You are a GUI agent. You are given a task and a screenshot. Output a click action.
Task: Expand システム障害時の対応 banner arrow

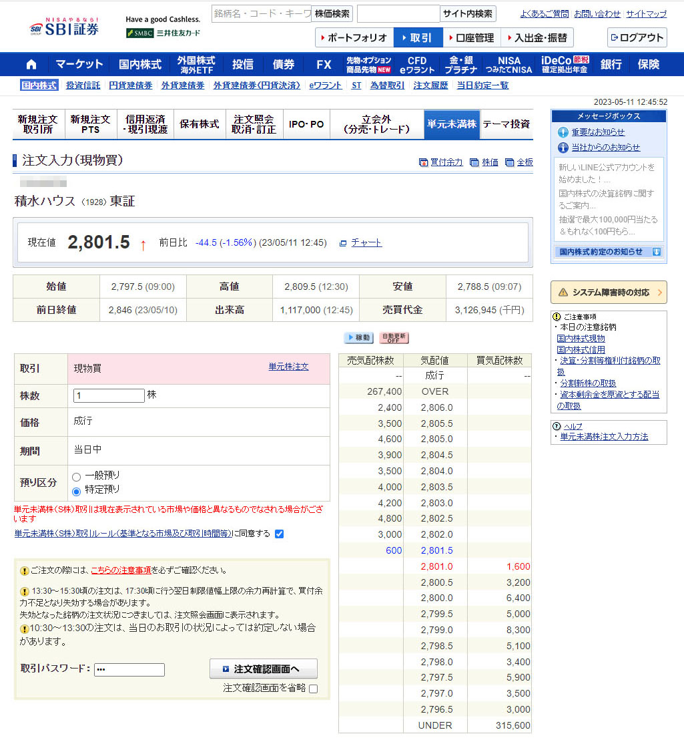coord(659,292)
